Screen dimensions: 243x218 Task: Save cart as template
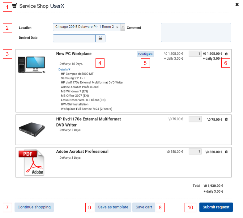pos(113,207)
